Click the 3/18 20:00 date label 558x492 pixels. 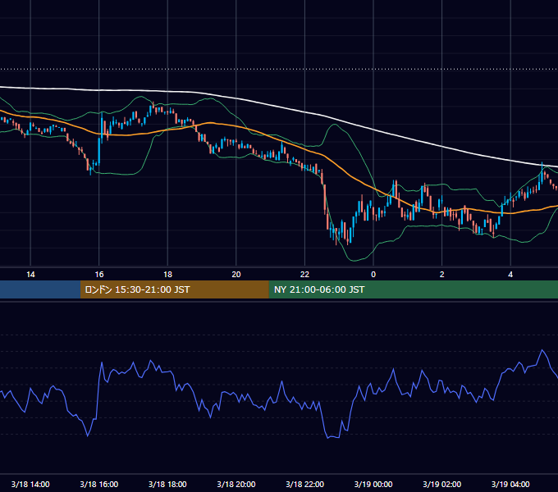tap(236, 484)
